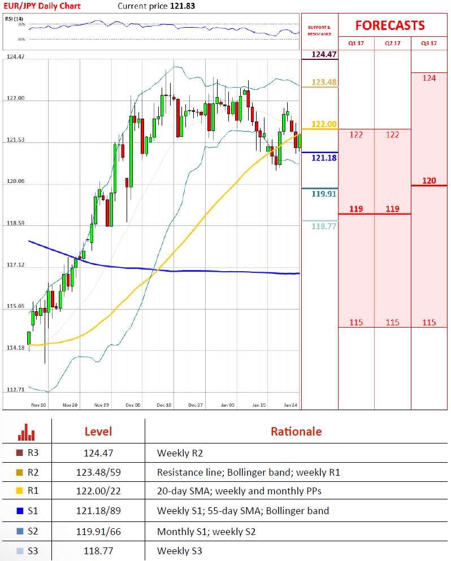The image size is (451, 561).
Task: Click 'Weekly S1; 55-day SMA; Bollinger band' rationale
Action: tap(242, 511)
